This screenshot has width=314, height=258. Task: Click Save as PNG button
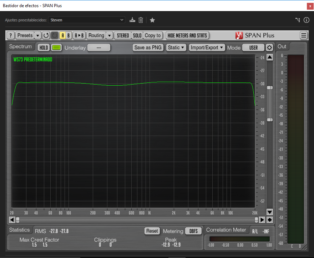point(148,47)
